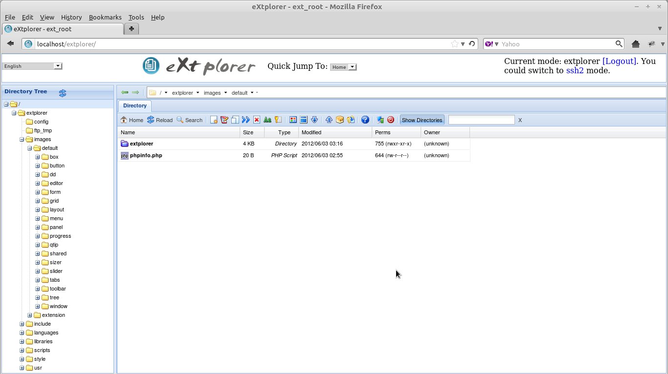This screenshot has height=374, width=668.
Task: Select the 'eXtplorer - ext_root' browser tab
Action: point(63,29)
